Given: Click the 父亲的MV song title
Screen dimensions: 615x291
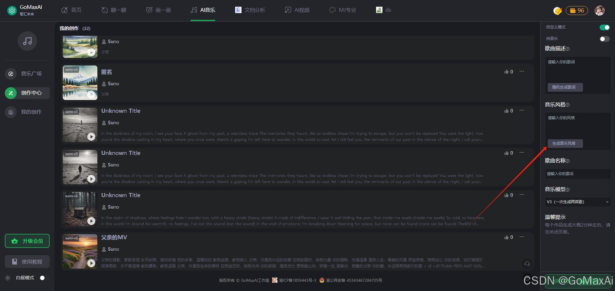Looking at the screenshot, I should 114,237.
